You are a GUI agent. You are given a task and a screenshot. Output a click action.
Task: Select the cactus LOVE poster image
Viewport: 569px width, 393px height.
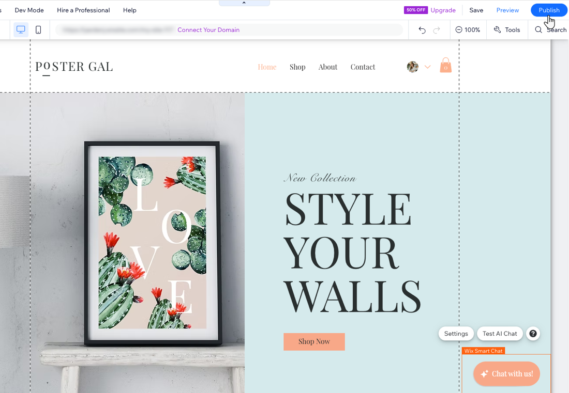(152, 243)
